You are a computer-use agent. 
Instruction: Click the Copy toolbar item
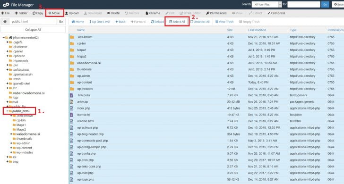[x=38, y=13]
